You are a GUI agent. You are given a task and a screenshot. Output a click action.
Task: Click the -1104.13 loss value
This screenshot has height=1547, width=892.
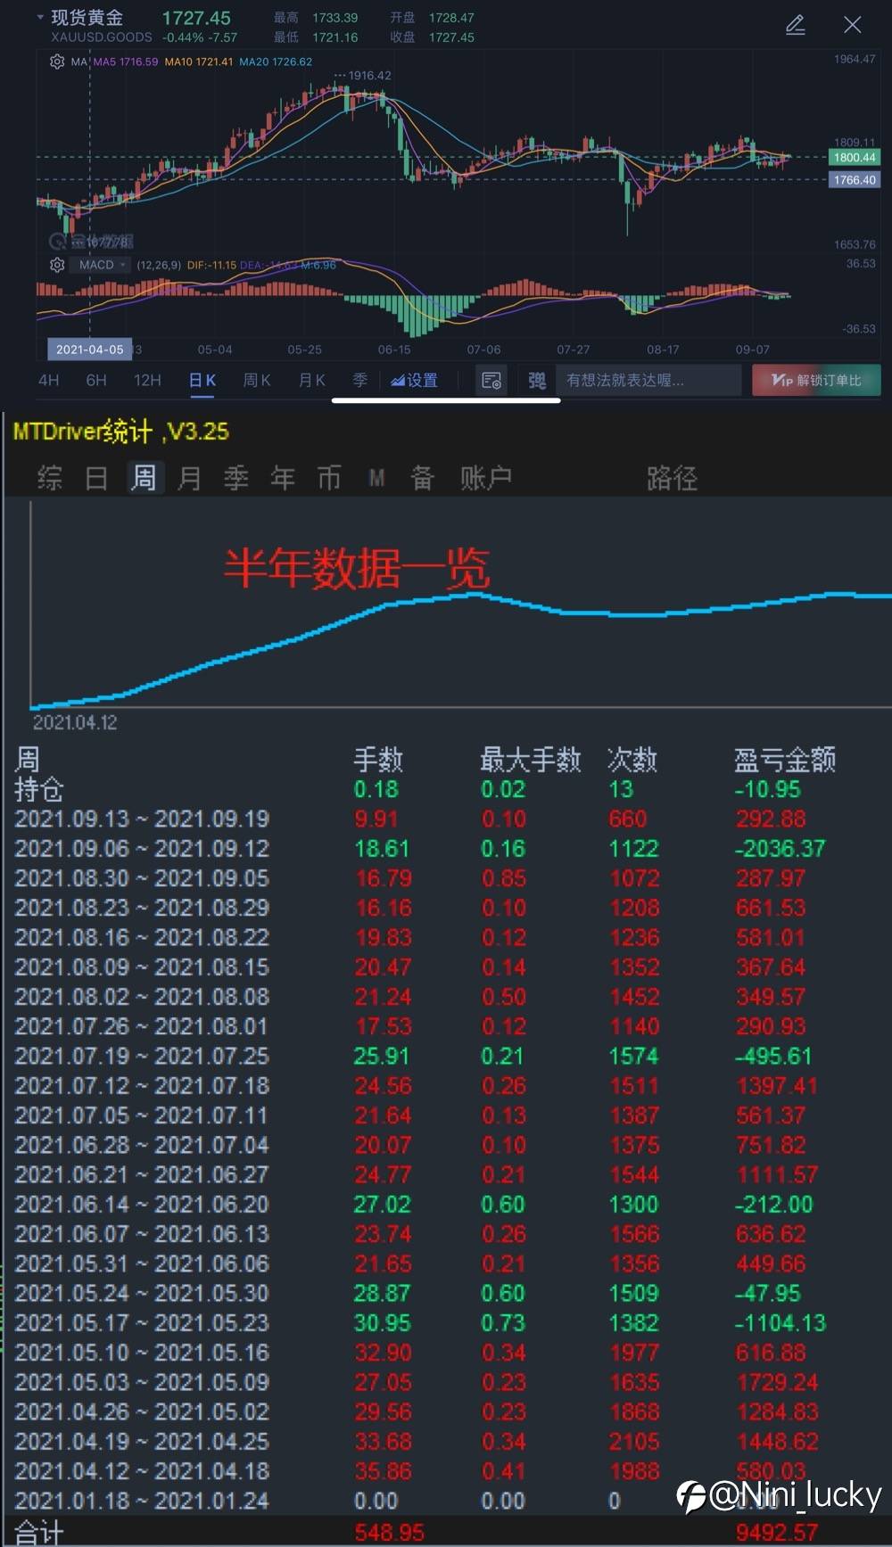click(x=780, y=1322)
